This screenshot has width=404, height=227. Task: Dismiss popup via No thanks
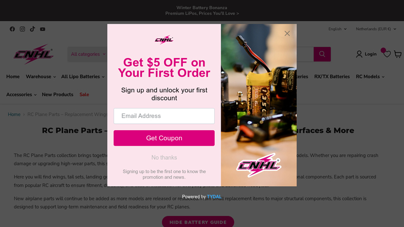tap(164, 157)
